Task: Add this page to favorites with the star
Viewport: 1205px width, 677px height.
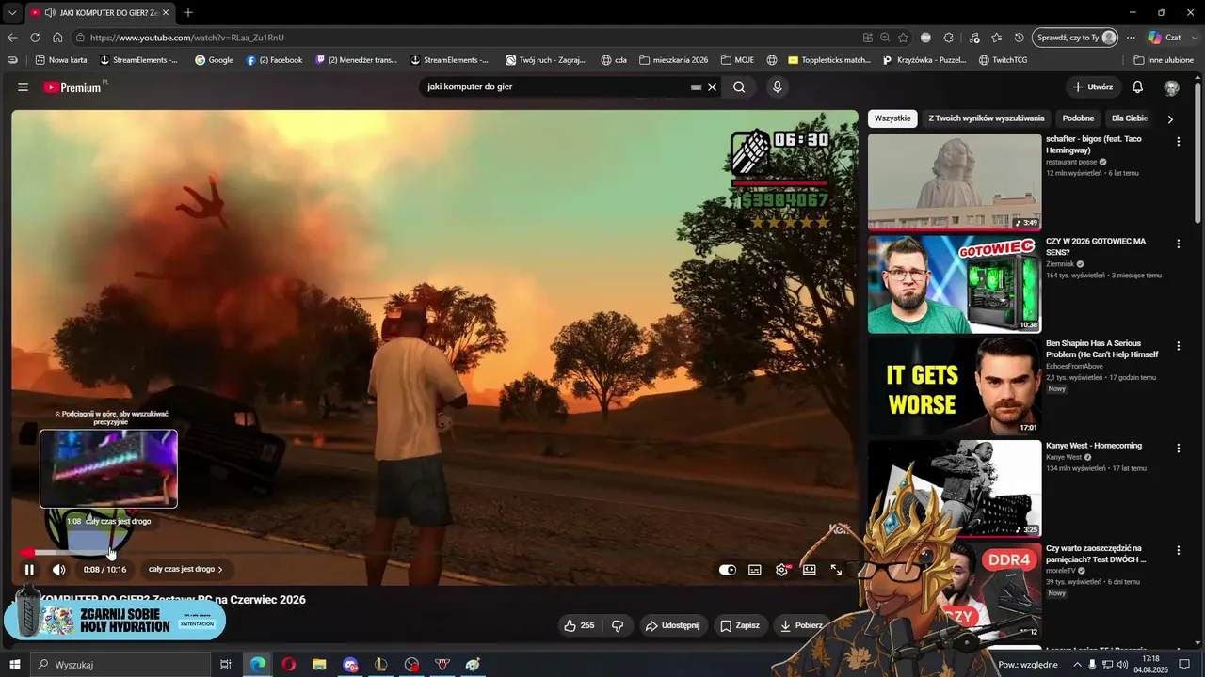Action: point(903,38)
